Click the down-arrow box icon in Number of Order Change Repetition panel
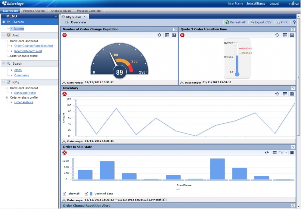Viewport: 301px width, 209px height. (x=174, y=35)
